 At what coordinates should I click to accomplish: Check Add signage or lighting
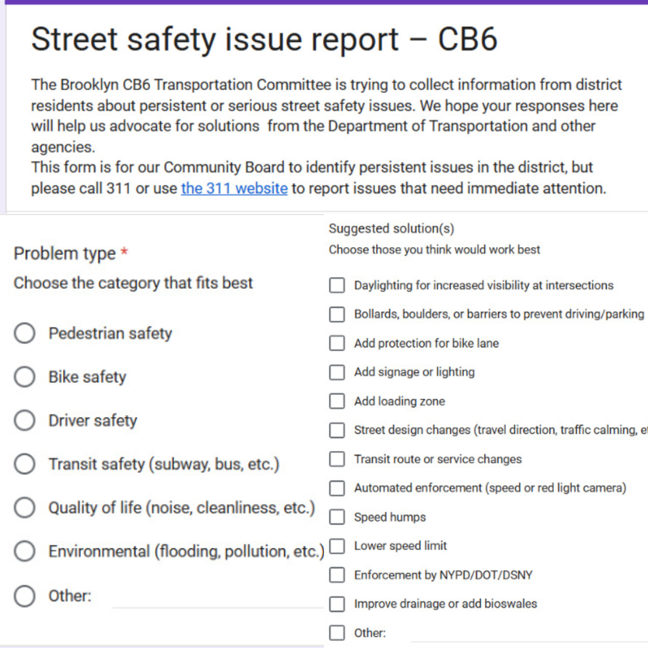point(337,372)
